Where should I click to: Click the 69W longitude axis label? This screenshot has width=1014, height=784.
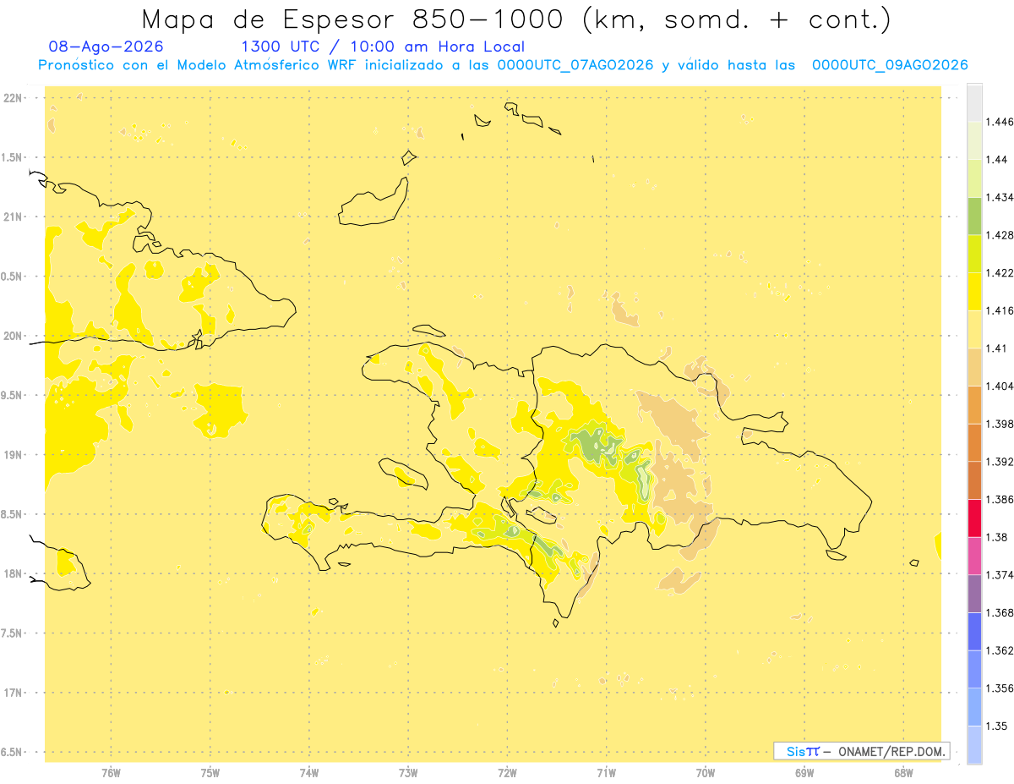point(804,773)
